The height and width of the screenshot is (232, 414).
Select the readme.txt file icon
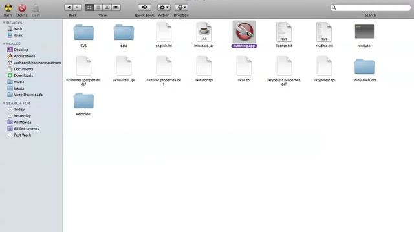click(324, 32)
